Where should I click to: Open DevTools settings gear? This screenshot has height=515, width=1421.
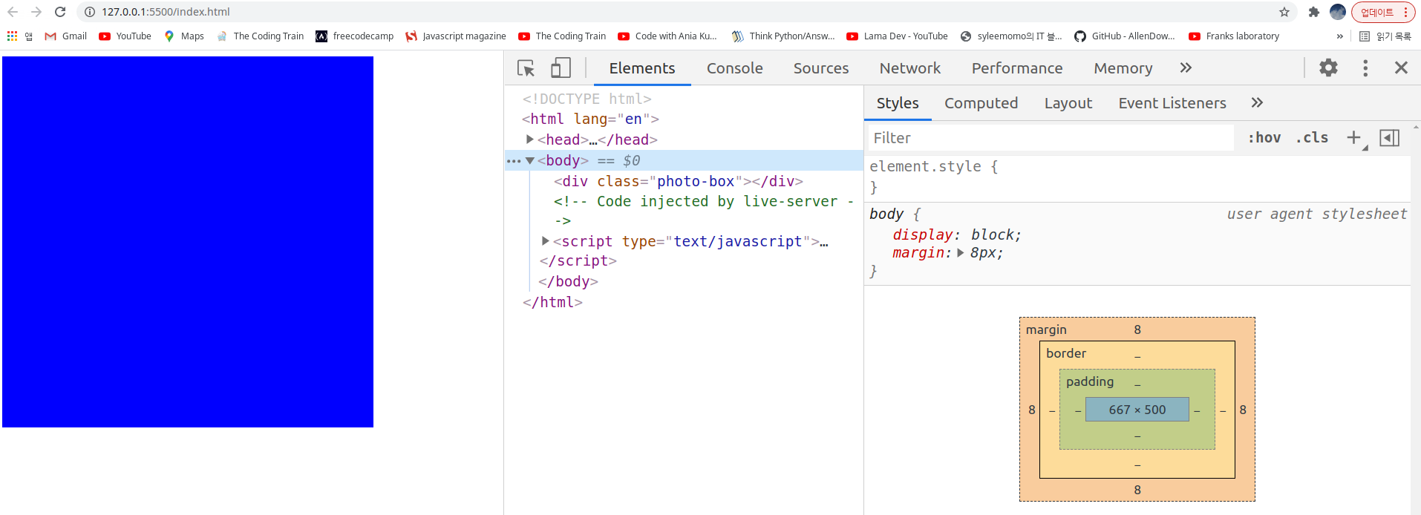coord(1328,68)
